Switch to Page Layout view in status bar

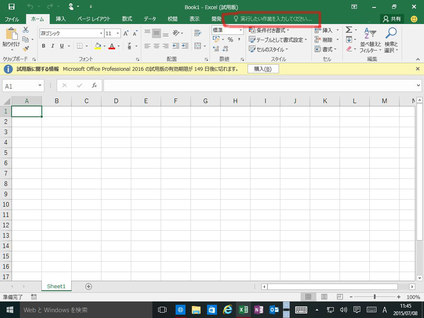(324, 296)
